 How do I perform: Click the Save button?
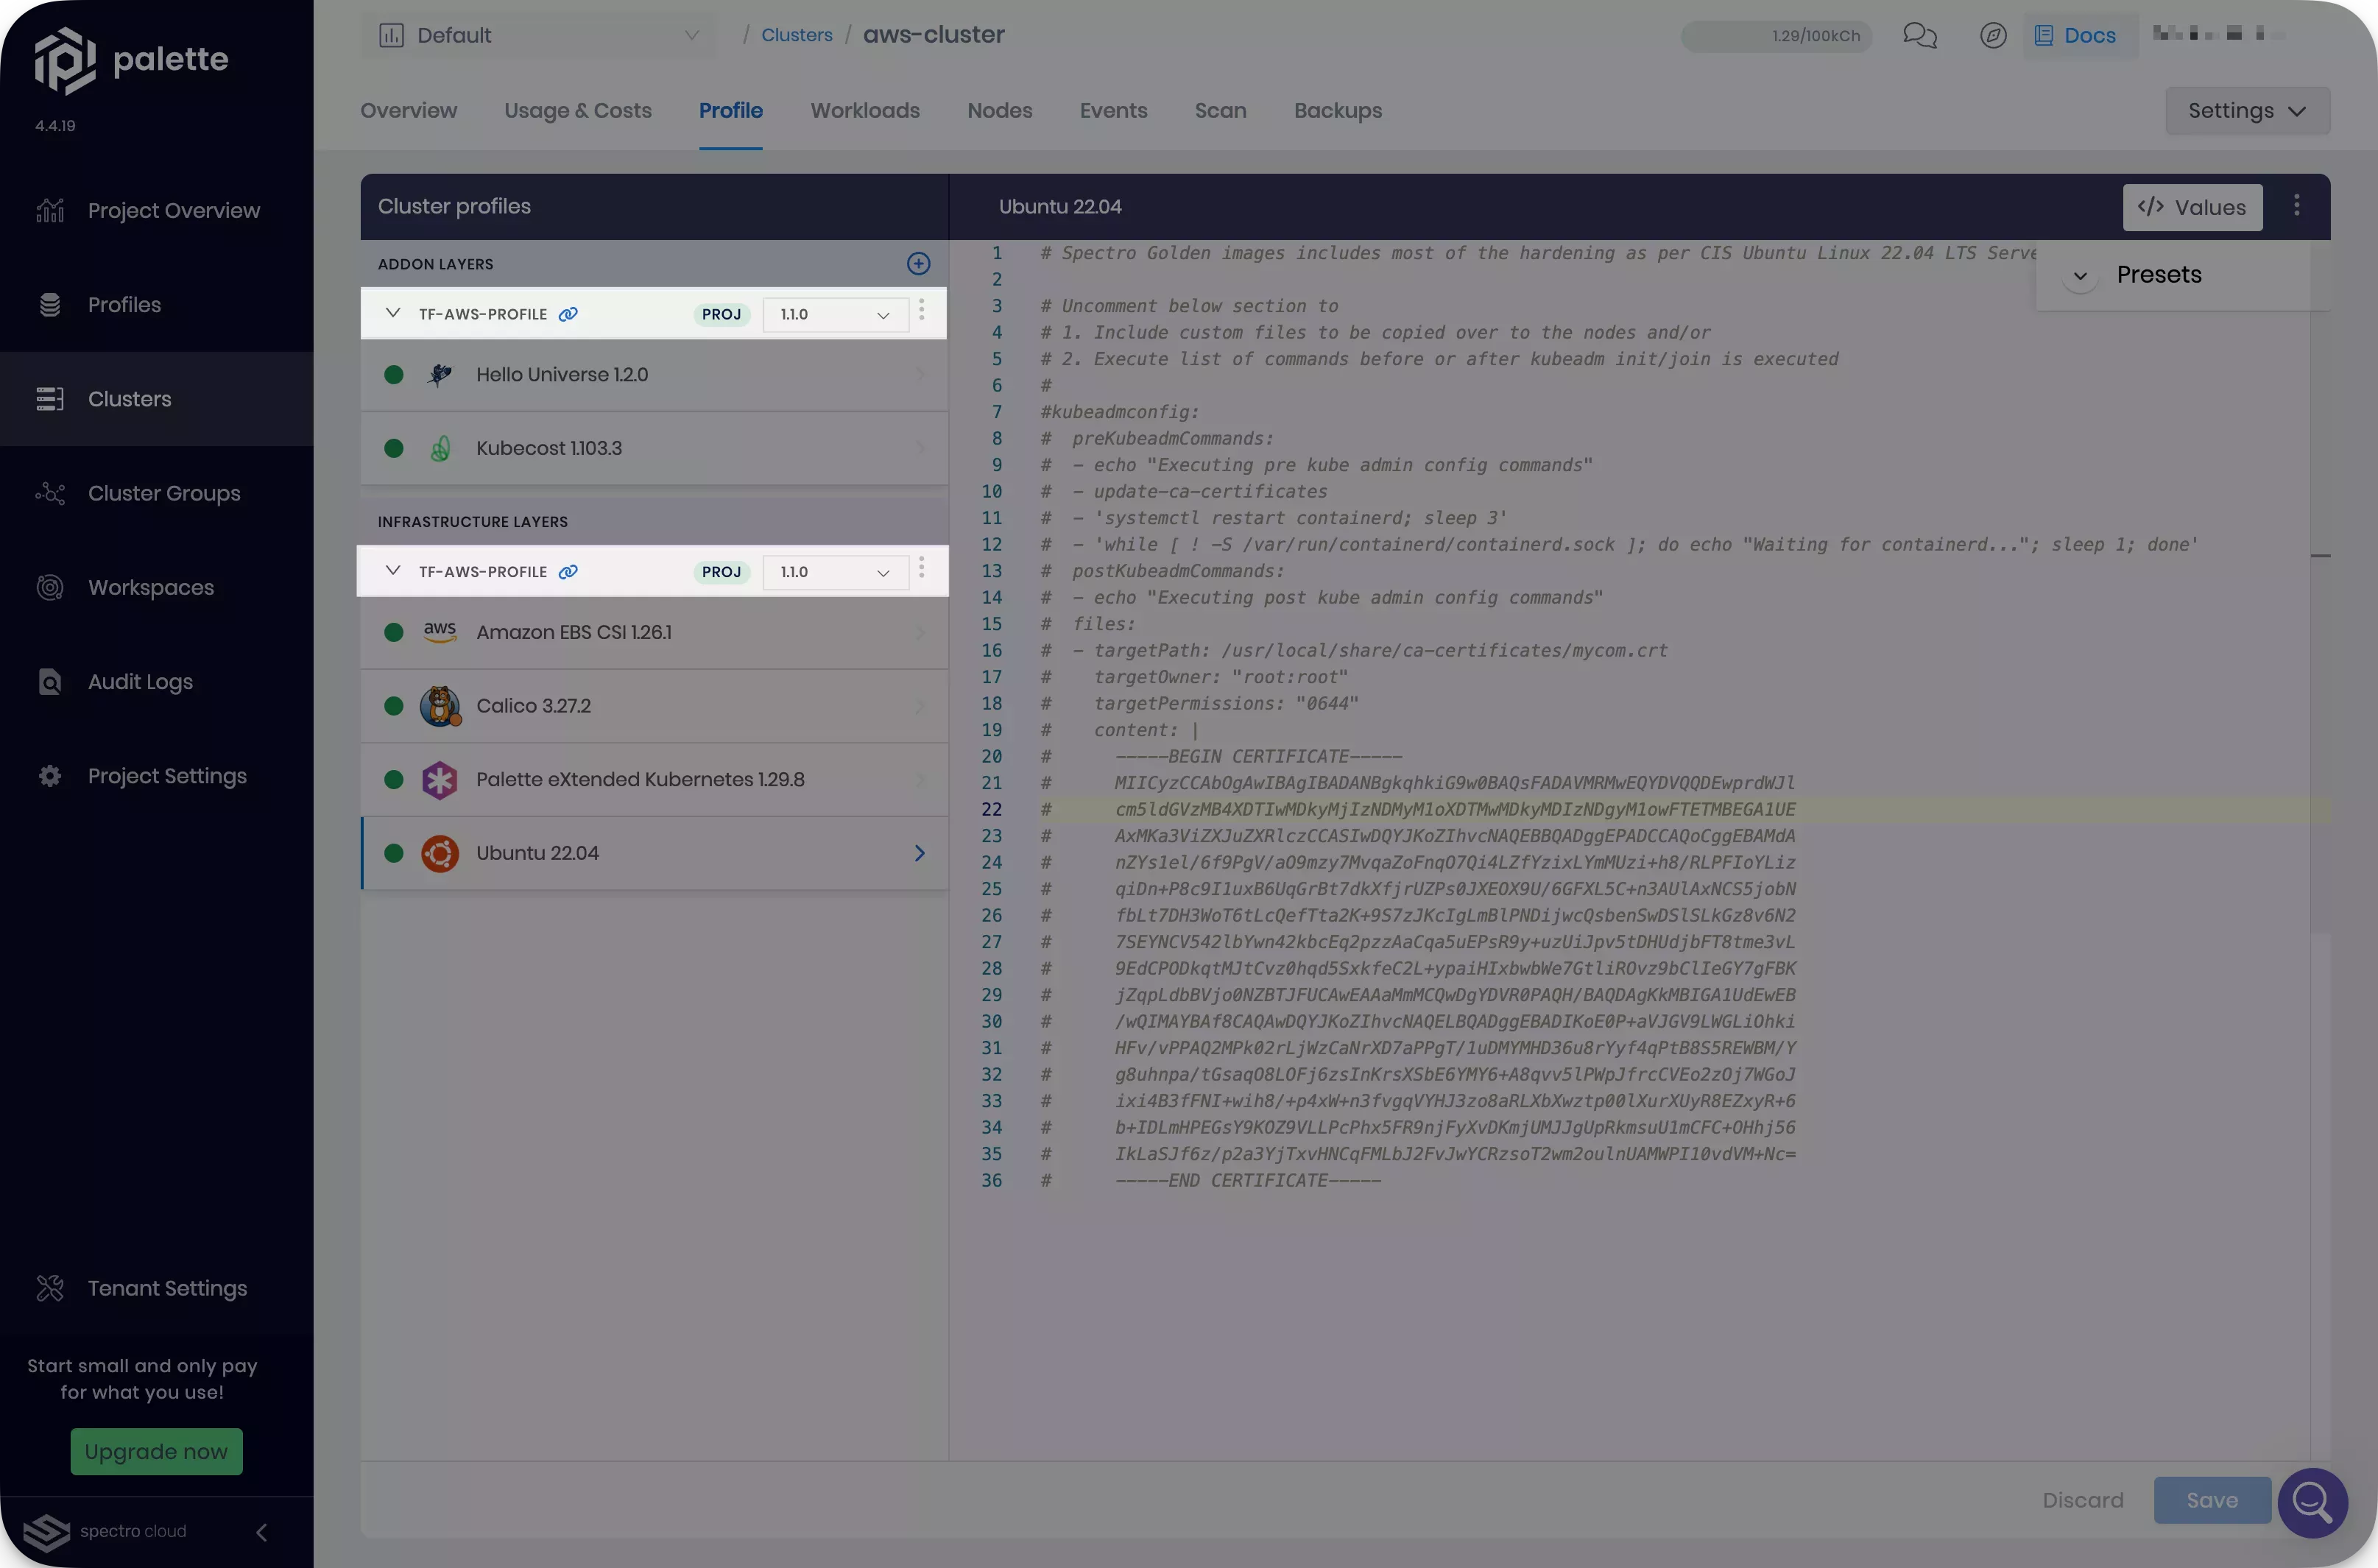tap(2211, 1500)
